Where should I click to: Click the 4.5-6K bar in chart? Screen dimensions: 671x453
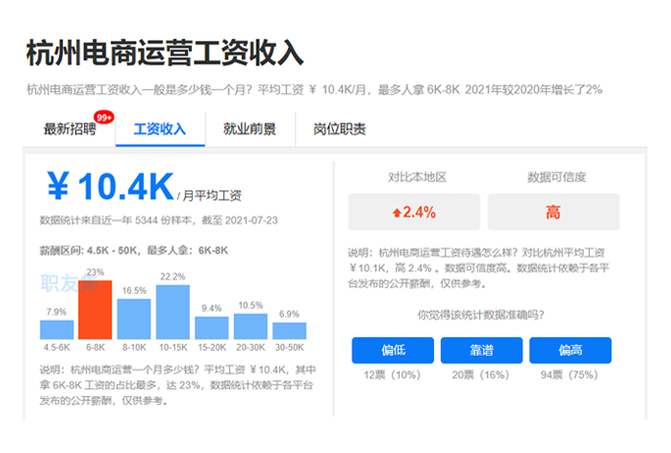(x=57, y=330)
